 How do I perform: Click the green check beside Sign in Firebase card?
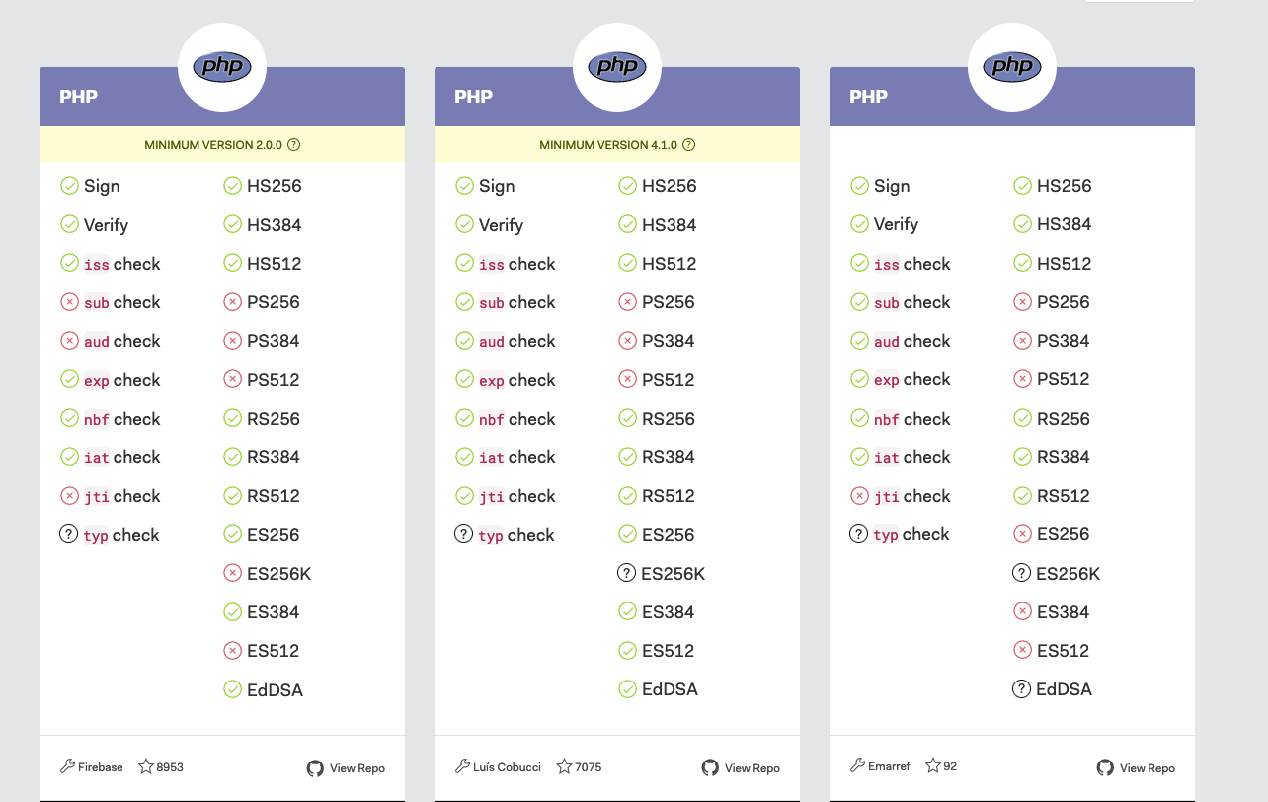click(x=69, y=185)
